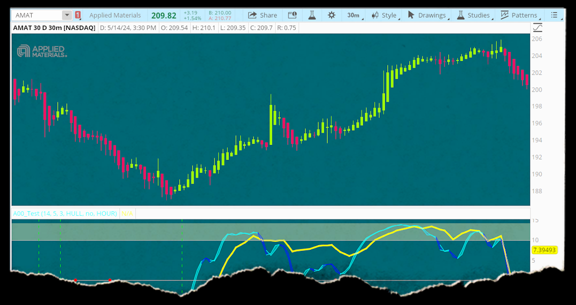This screenshot has height=305, width=576.
Task: Click the last price 209.82
Action: (x=164, y=16)
